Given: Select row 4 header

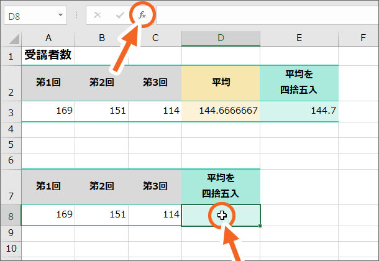Looking at the screenshot, I should tap(11, 130).
